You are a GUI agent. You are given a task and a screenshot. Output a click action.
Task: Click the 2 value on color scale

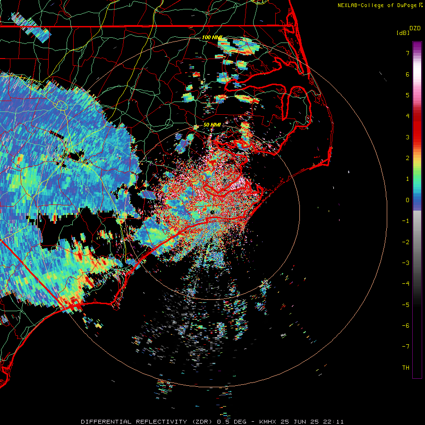(408, 158)
